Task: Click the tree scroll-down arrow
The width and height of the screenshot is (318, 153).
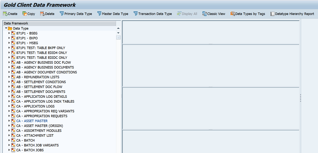Action: tap(118, 33)
